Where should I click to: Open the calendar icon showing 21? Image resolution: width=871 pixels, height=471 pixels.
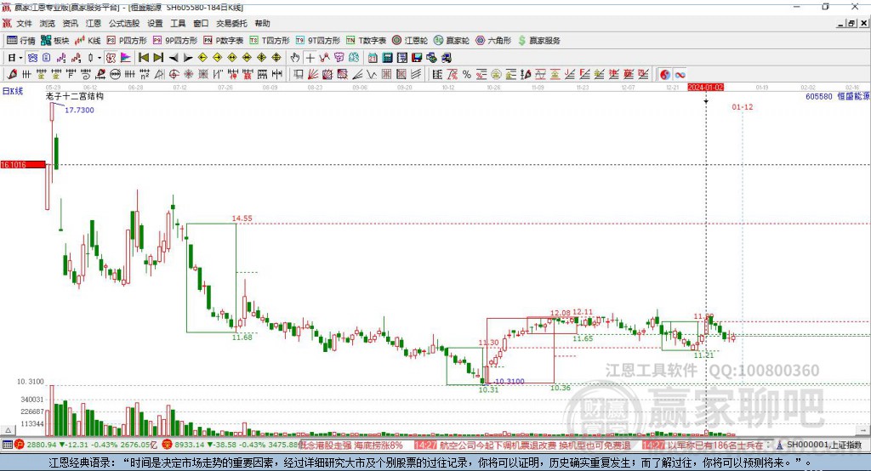point(373,58)
